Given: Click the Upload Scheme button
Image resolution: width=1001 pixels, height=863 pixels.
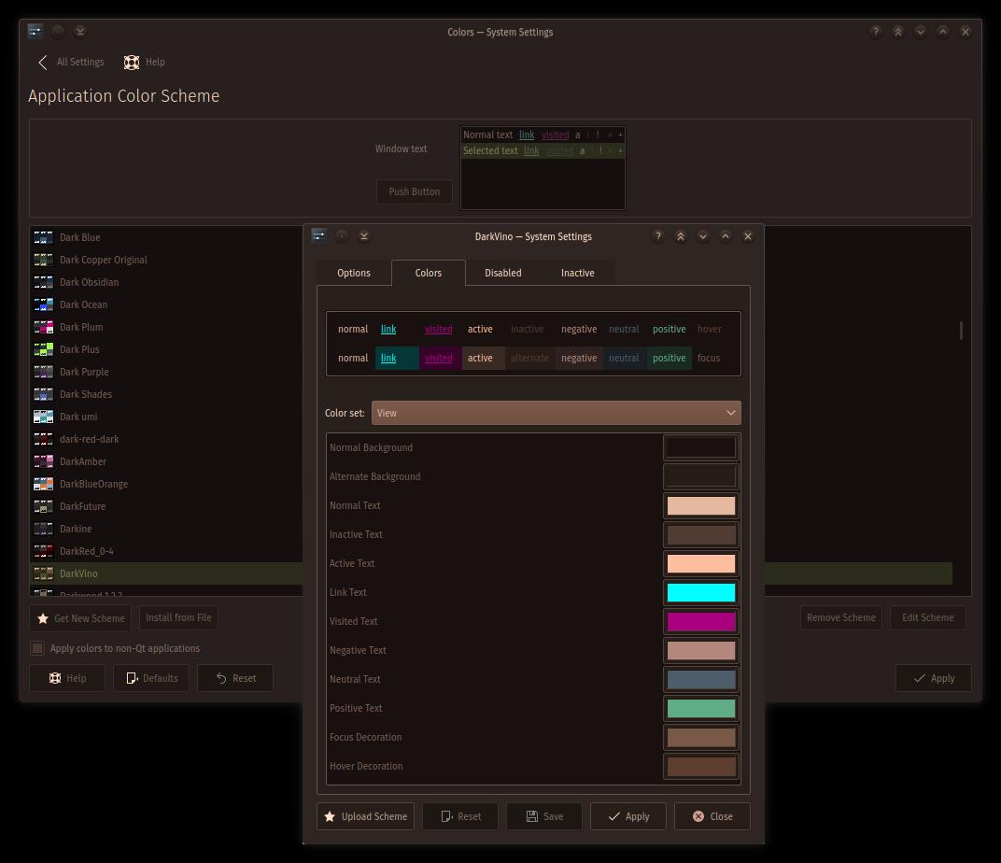Looking at the screenshot, I should 366,816.
